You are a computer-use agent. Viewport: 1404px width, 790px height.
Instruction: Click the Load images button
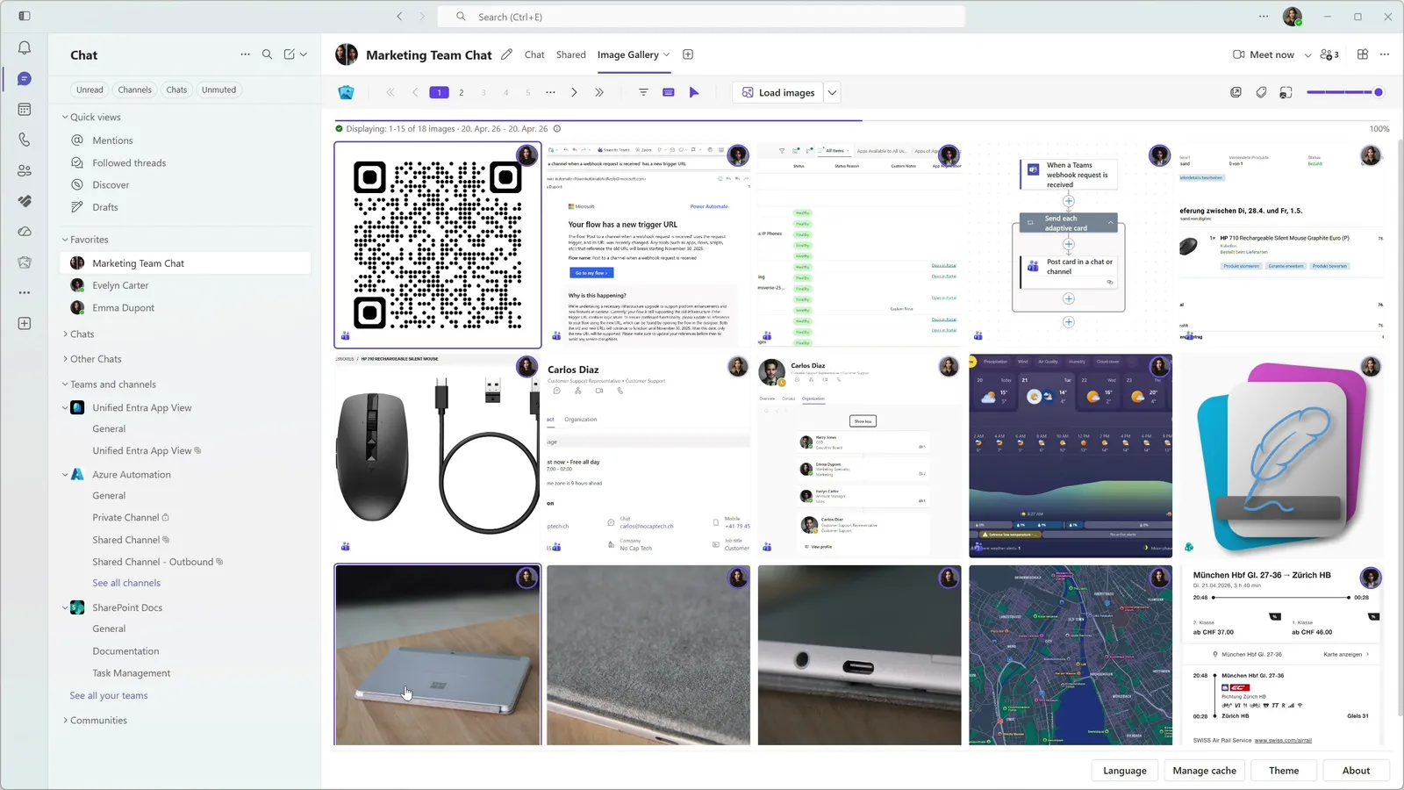[778, 92]
